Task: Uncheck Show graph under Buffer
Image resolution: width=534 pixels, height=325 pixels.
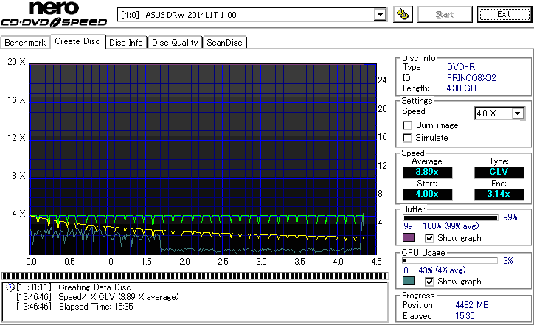Action: [429, 238]
